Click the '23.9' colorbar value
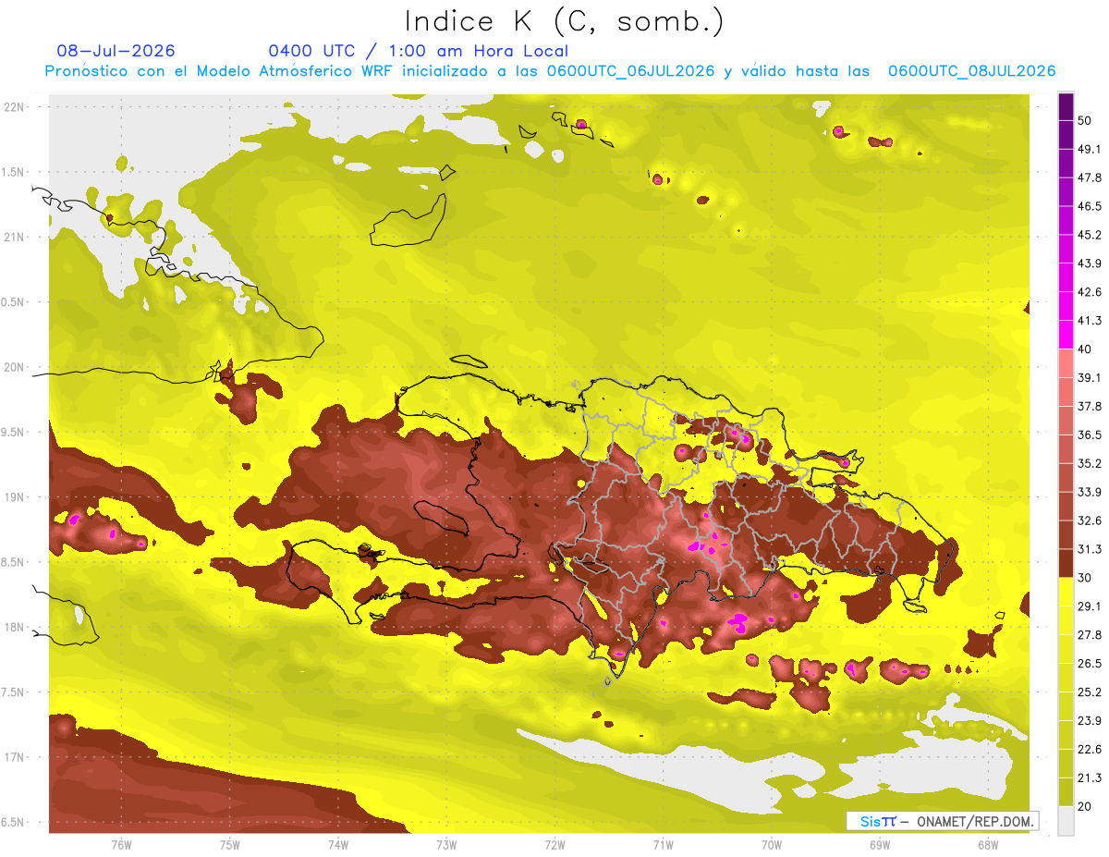Viewport: 1109px width, 857px height. [1090, 720]
